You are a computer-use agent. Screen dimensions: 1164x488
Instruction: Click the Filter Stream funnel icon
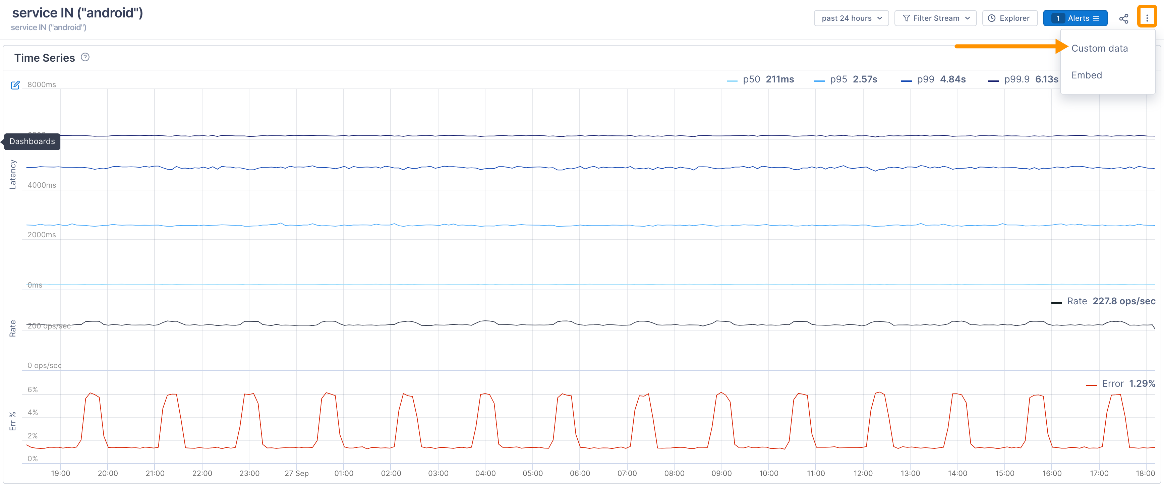point(906,18)
